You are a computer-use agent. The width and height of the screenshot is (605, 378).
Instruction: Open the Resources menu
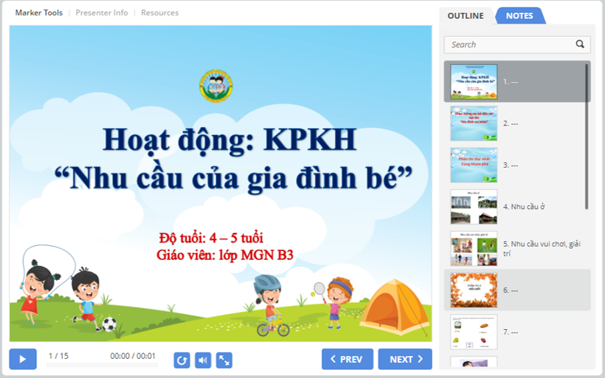[160, 13]
